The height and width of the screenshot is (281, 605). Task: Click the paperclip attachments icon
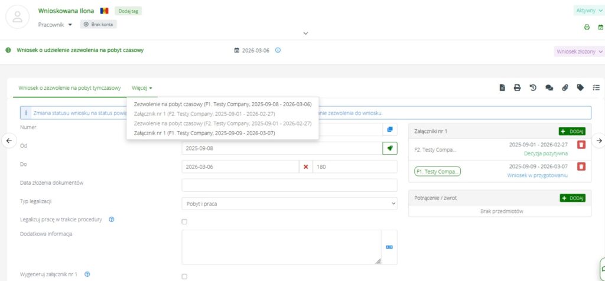coord(565,88)
